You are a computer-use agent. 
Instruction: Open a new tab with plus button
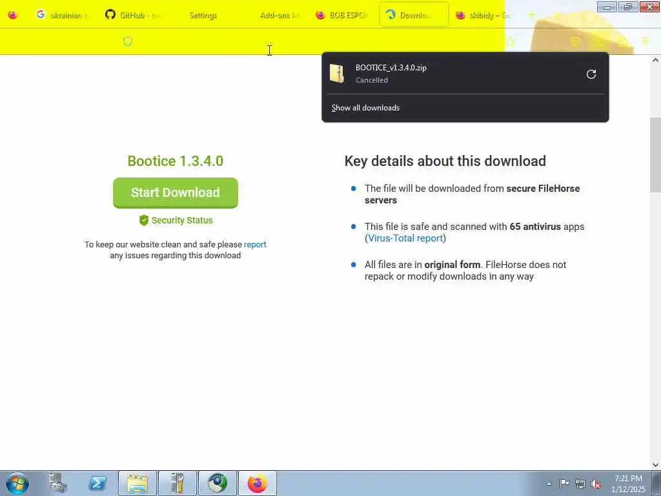pyautogui.click(x=532, y=15)
